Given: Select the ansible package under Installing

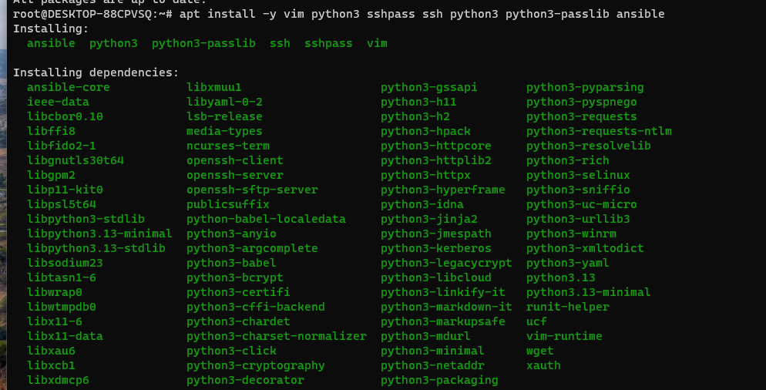Looking at the screenshot, I should coord(52,43).
